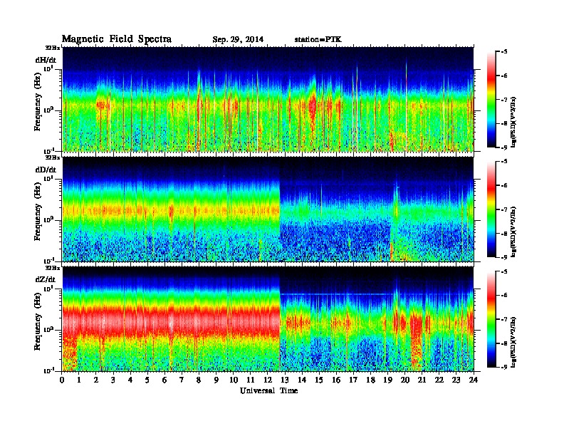Click the dZ/dt panel label

46,279
